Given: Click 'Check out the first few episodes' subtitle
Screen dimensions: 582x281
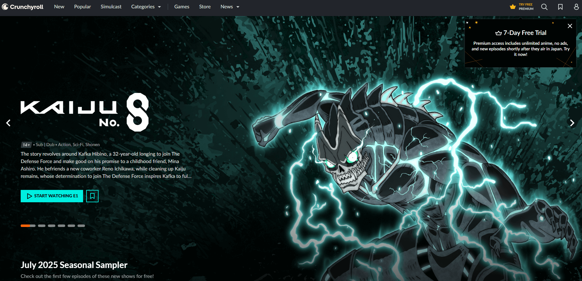Looking at the screenshot, I should pyautogui.click(x=87, y=276).
